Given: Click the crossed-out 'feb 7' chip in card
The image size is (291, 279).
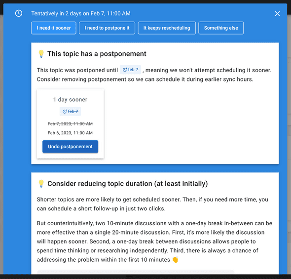Looking at the screenshot, I should 70,112.
